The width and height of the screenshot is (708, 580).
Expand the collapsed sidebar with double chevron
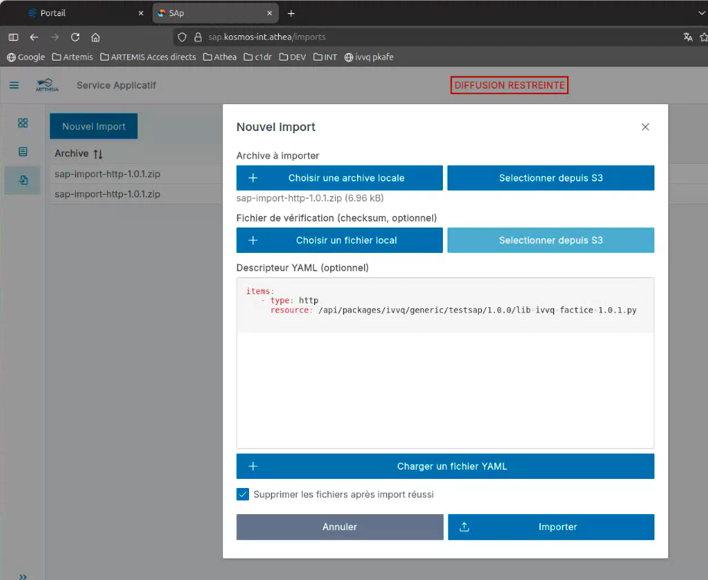click(22, 575)
